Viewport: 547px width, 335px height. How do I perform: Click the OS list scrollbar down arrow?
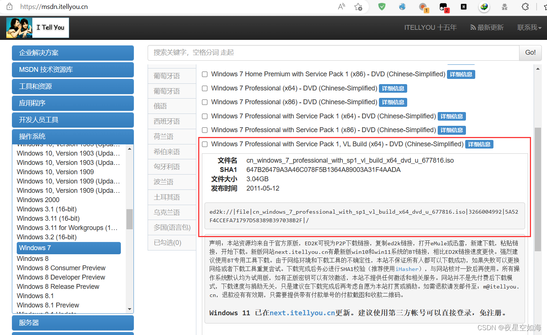(129, 309)
